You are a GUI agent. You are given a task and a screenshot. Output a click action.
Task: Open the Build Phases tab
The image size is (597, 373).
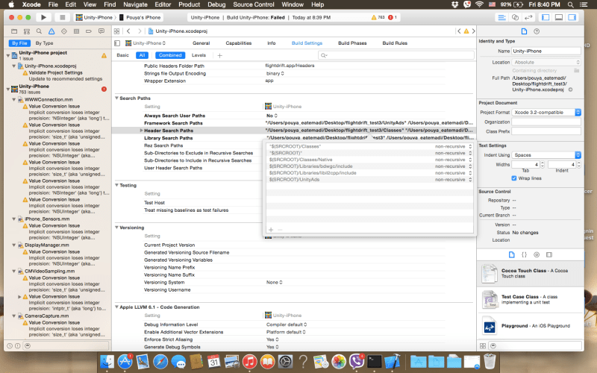click(352, 43)
